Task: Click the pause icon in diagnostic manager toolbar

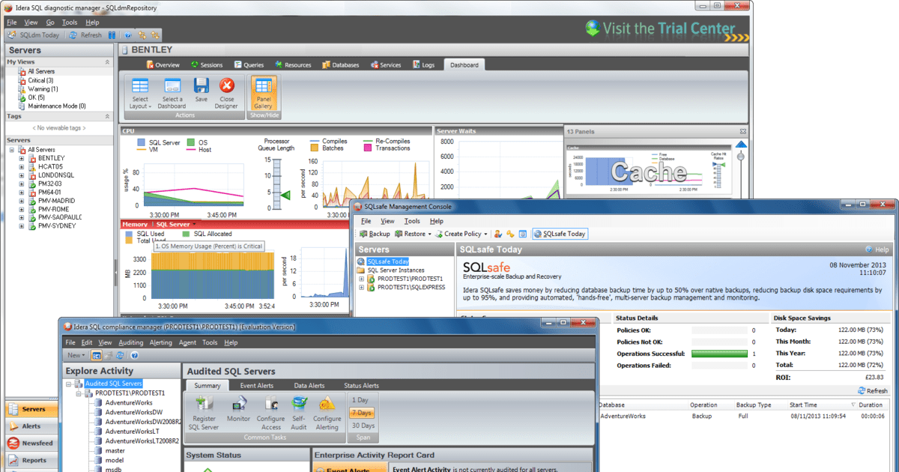Action: tap(112, 34)
